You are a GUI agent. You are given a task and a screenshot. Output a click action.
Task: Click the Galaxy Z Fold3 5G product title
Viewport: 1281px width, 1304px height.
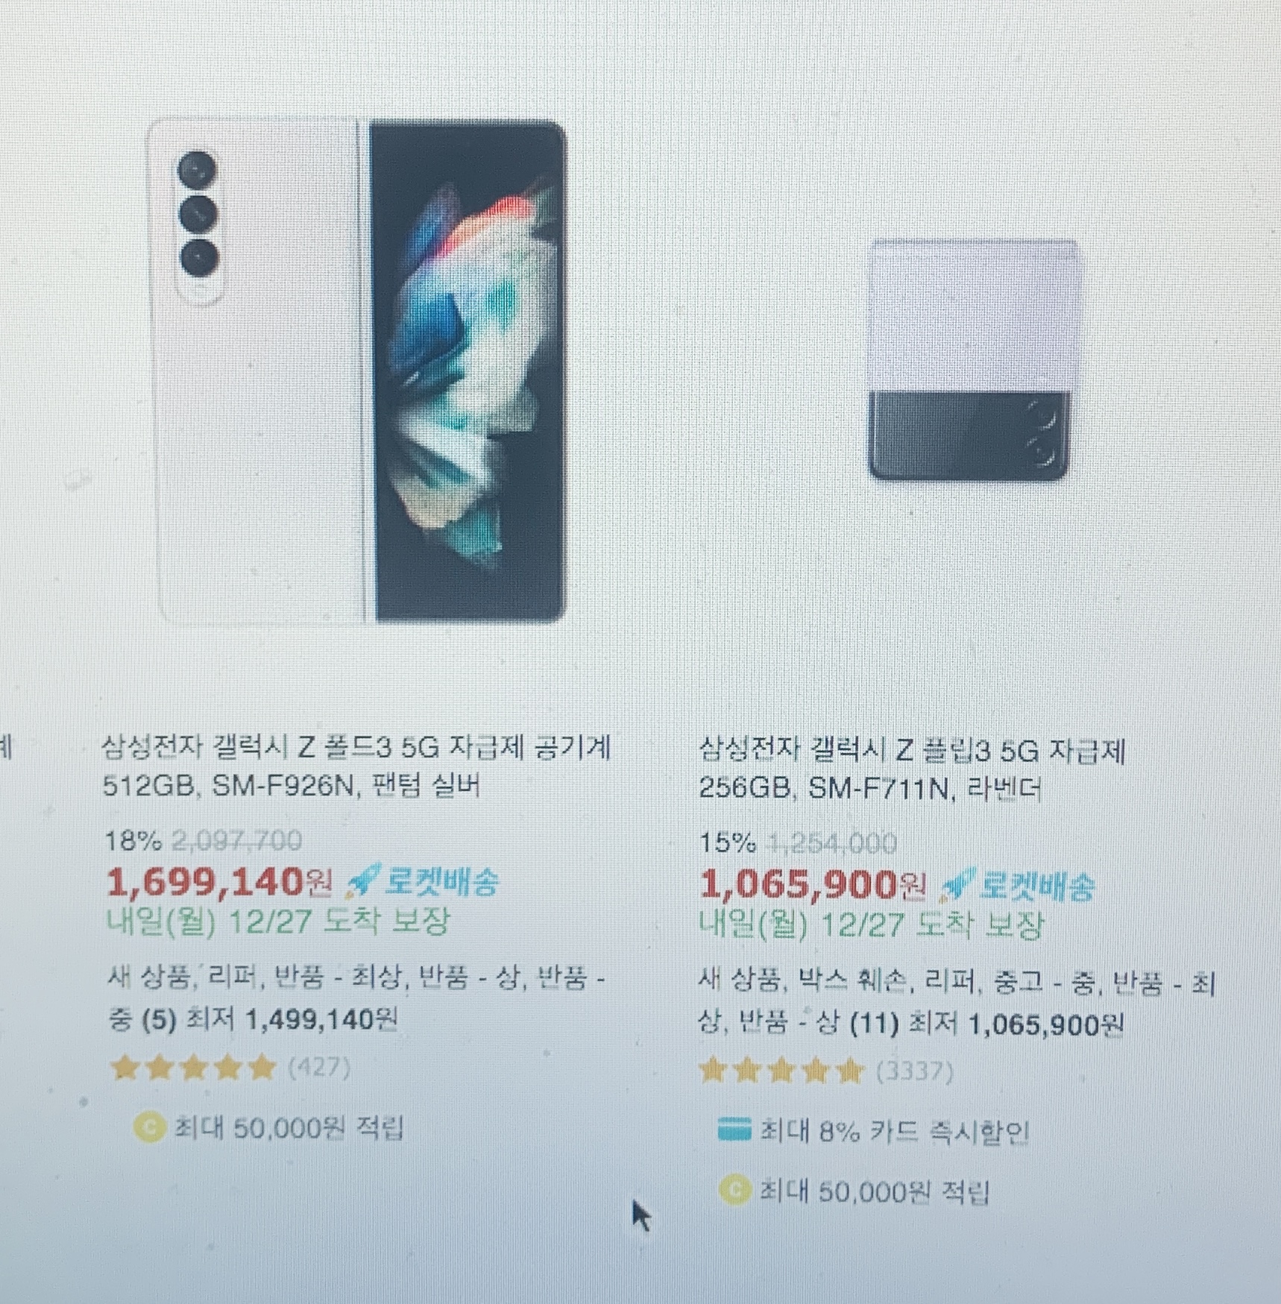(356, 766)
